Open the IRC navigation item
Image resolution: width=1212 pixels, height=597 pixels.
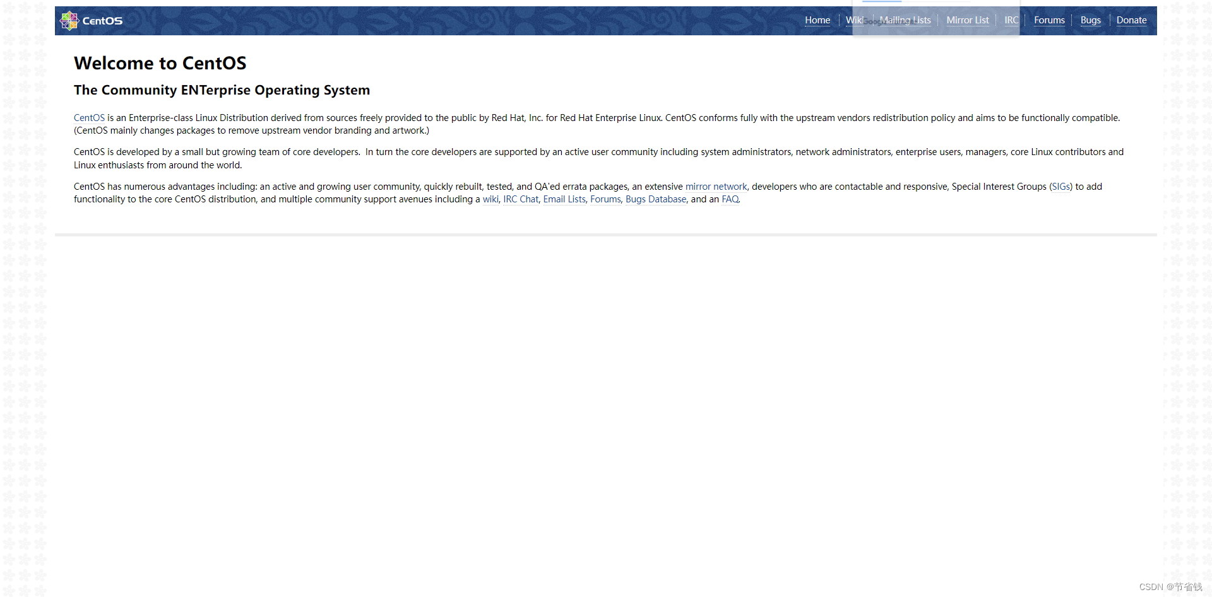[1011, 20]
